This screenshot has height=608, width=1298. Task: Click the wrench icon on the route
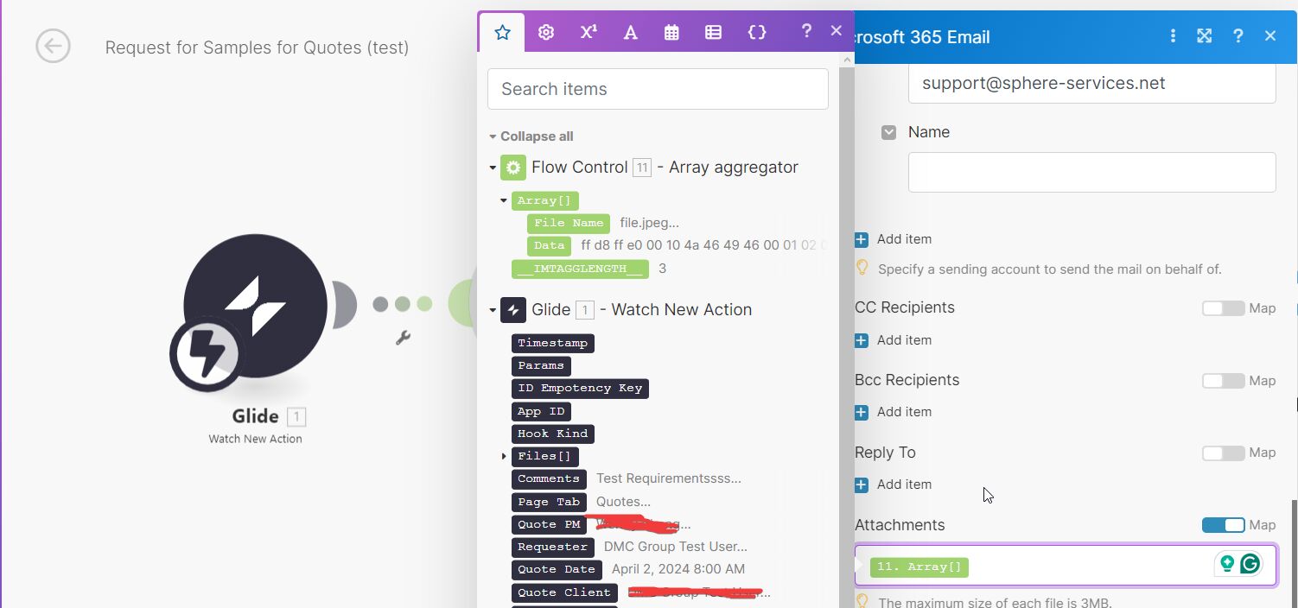click(x=403, y=338)
